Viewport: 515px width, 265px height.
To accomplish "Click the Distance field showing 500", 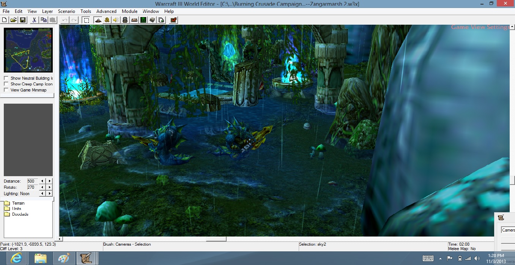I will point(32,181).
